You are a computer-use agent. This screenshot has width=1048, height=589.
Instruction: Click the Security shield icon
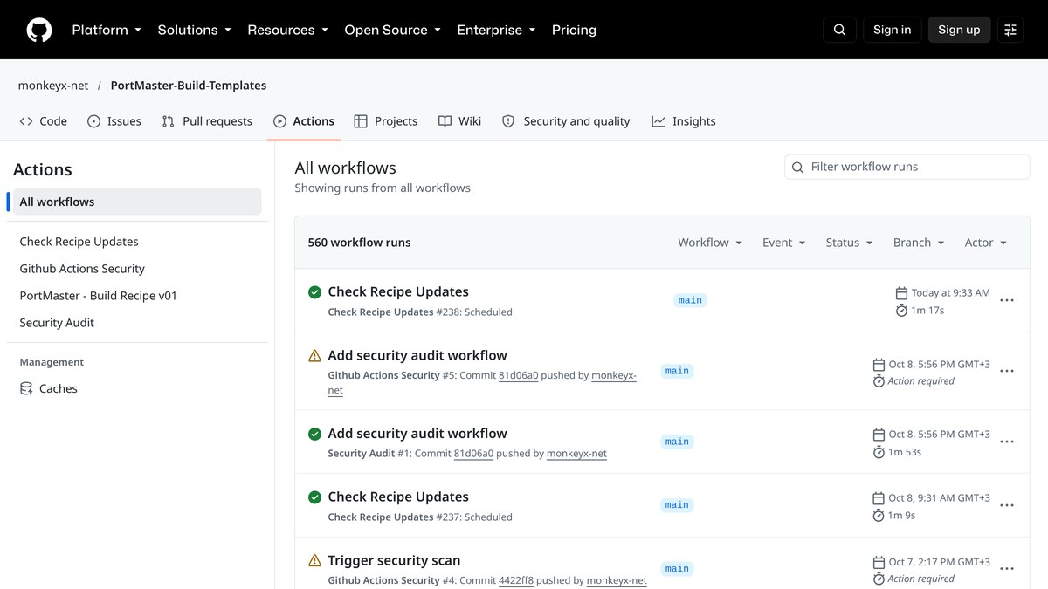(508, 121)
